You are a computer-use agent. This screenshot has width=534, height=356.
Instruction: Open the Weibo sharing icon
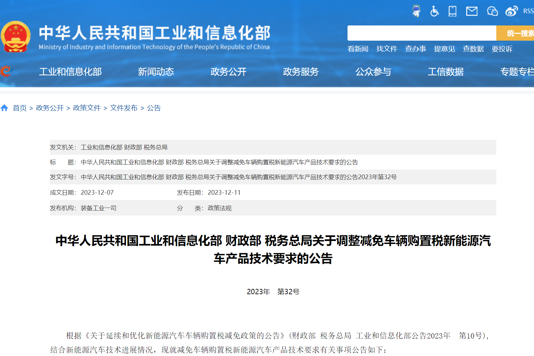point(511,11)
